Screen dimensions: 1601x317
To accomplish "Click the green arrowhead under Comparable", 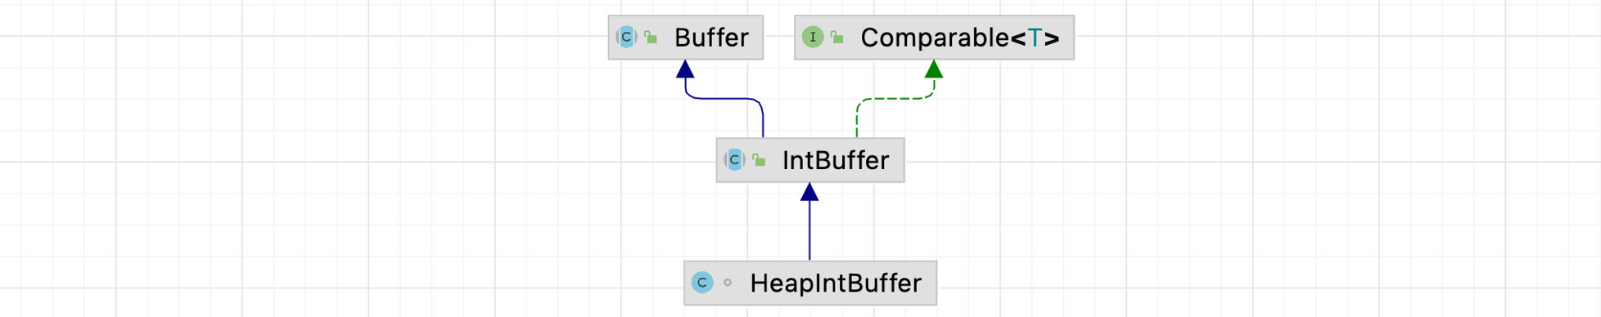I will tap(934, 69).
